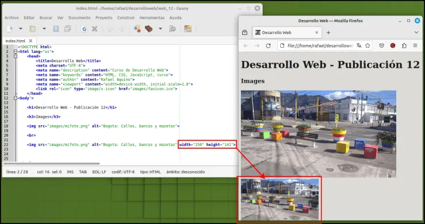Open the Herramientas menu
The image size is (425, 224).
click(152, 18)
